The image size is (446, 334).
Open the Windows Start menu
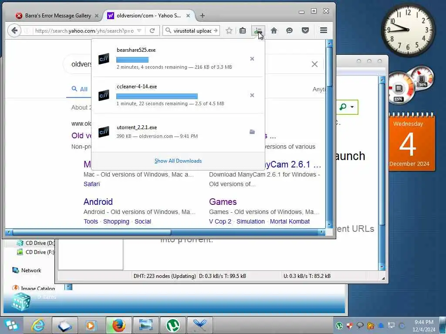pyautogui.click(x=11, y=325)
